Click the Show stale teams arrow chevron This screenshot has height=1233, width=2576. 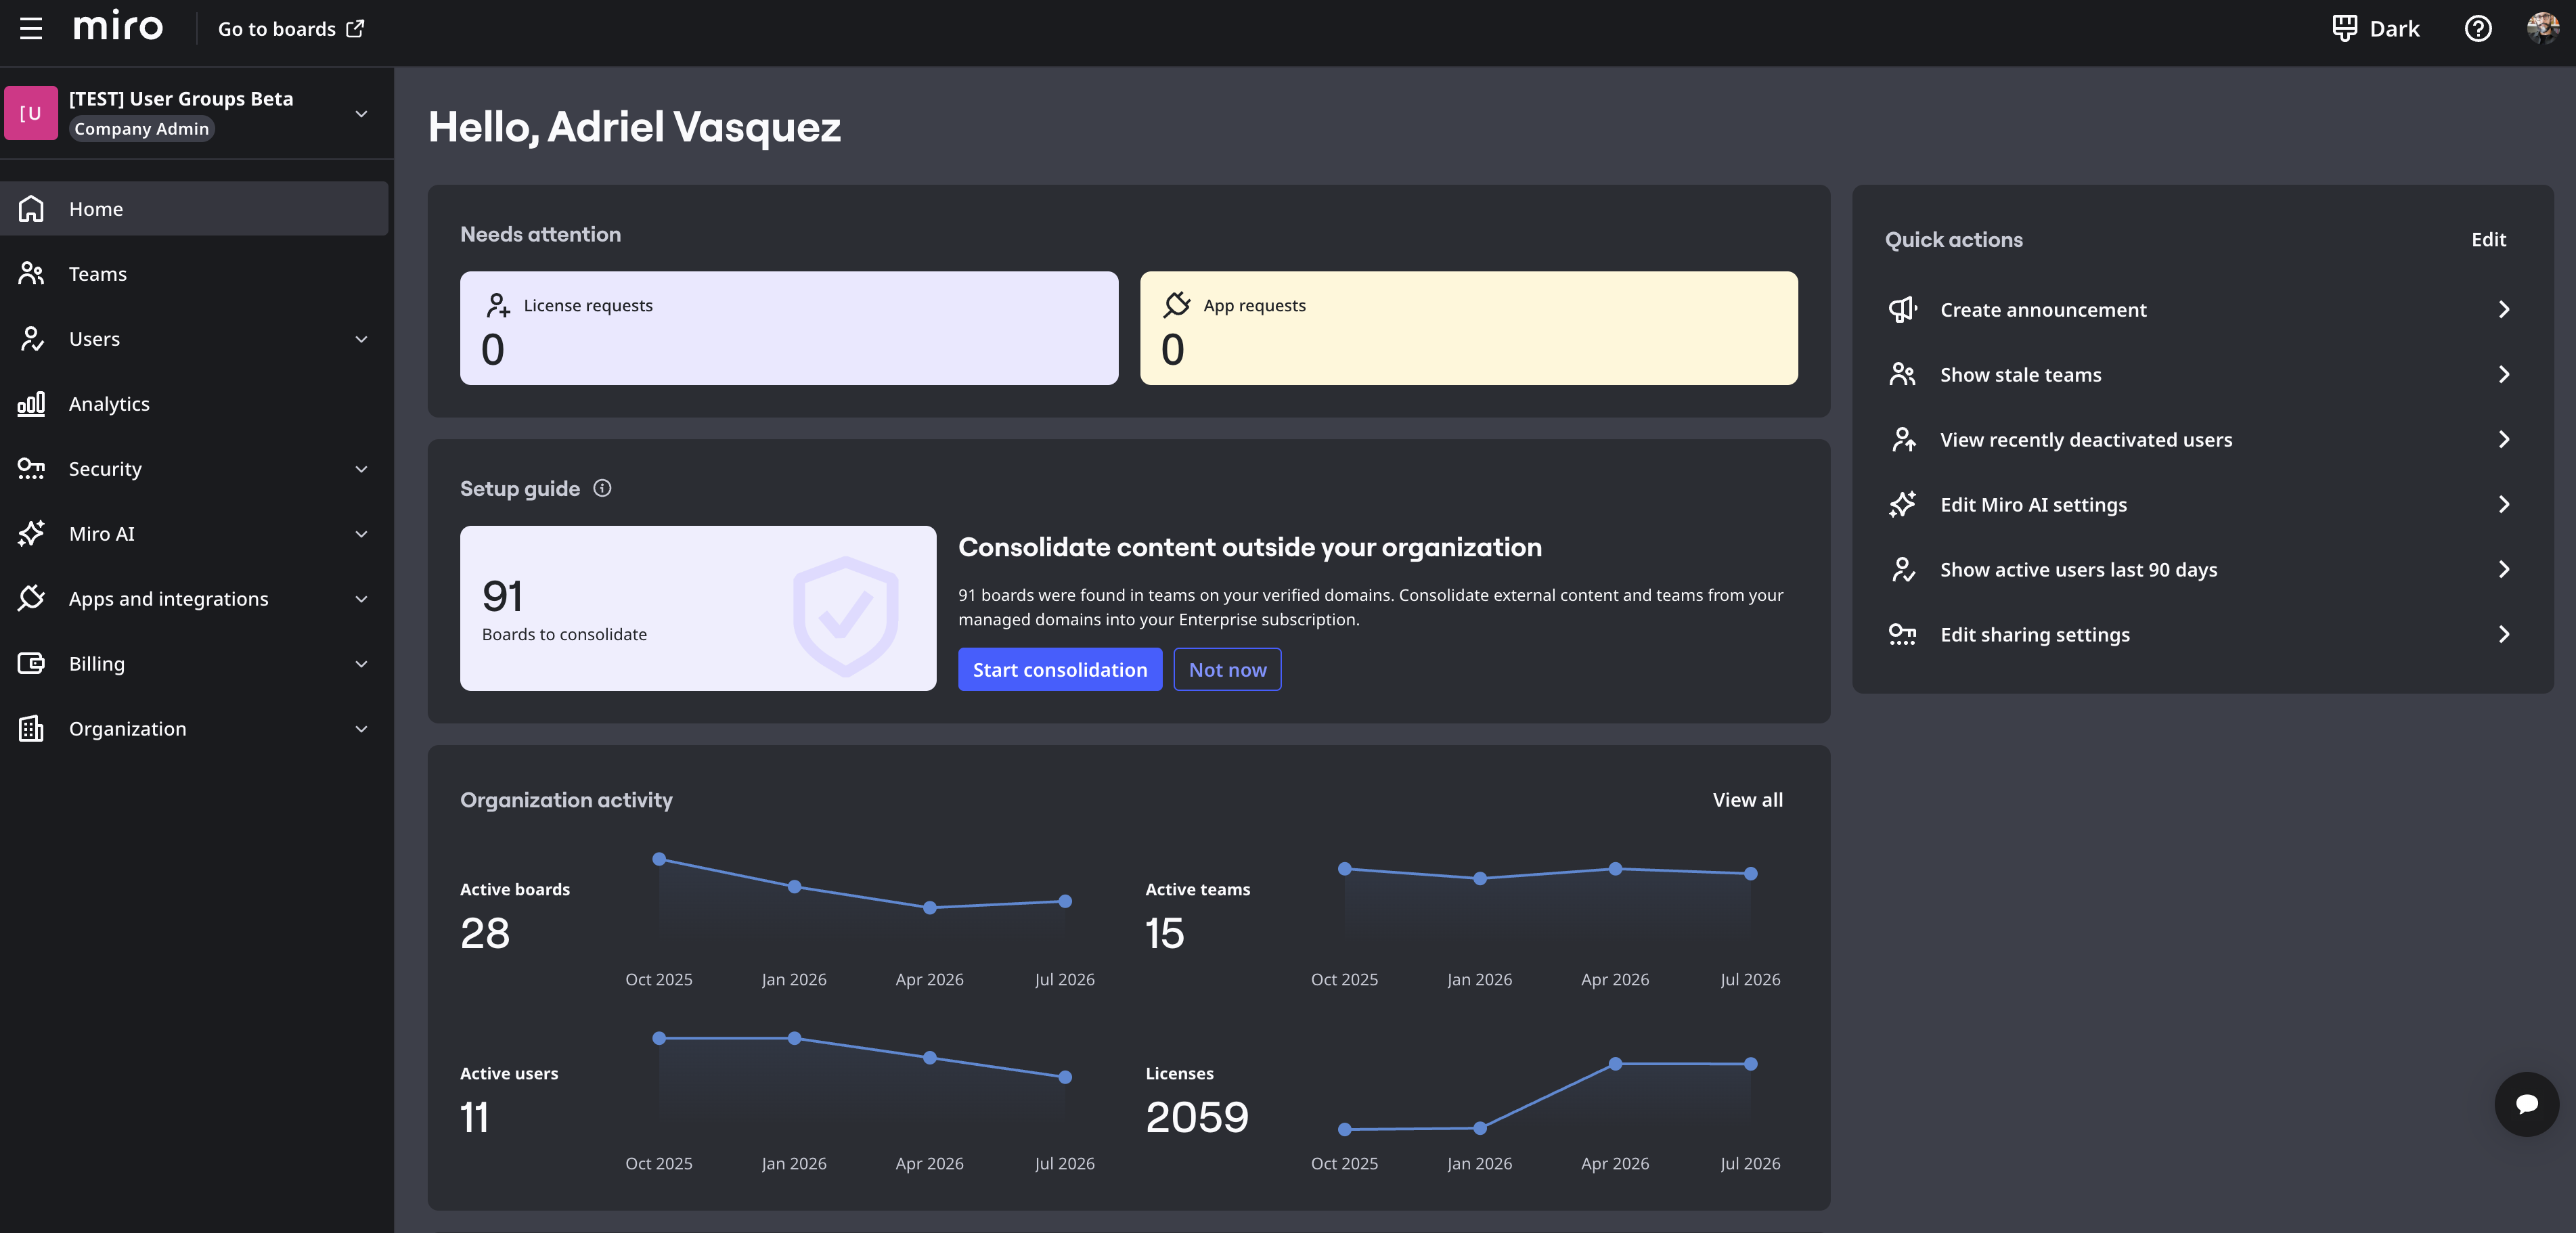2504,375
